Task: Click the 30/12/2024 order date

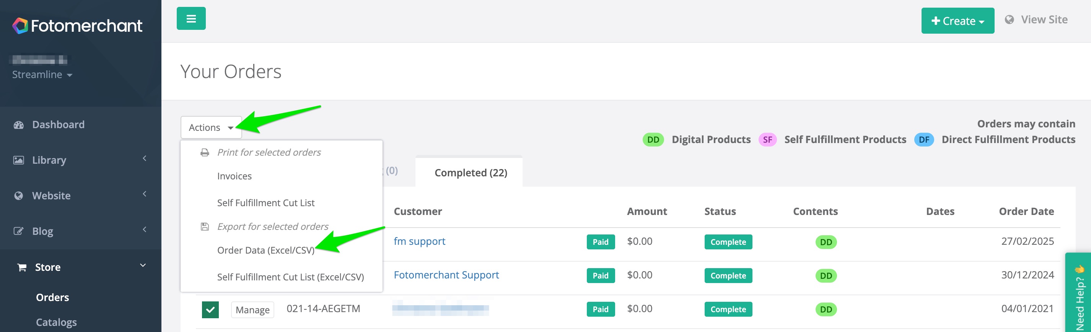Action: click(1027, 275)
